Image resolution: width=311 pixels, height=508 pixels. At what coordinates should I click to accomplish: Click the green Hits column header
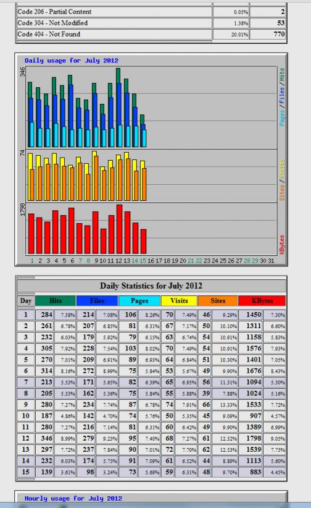[56, 300]
